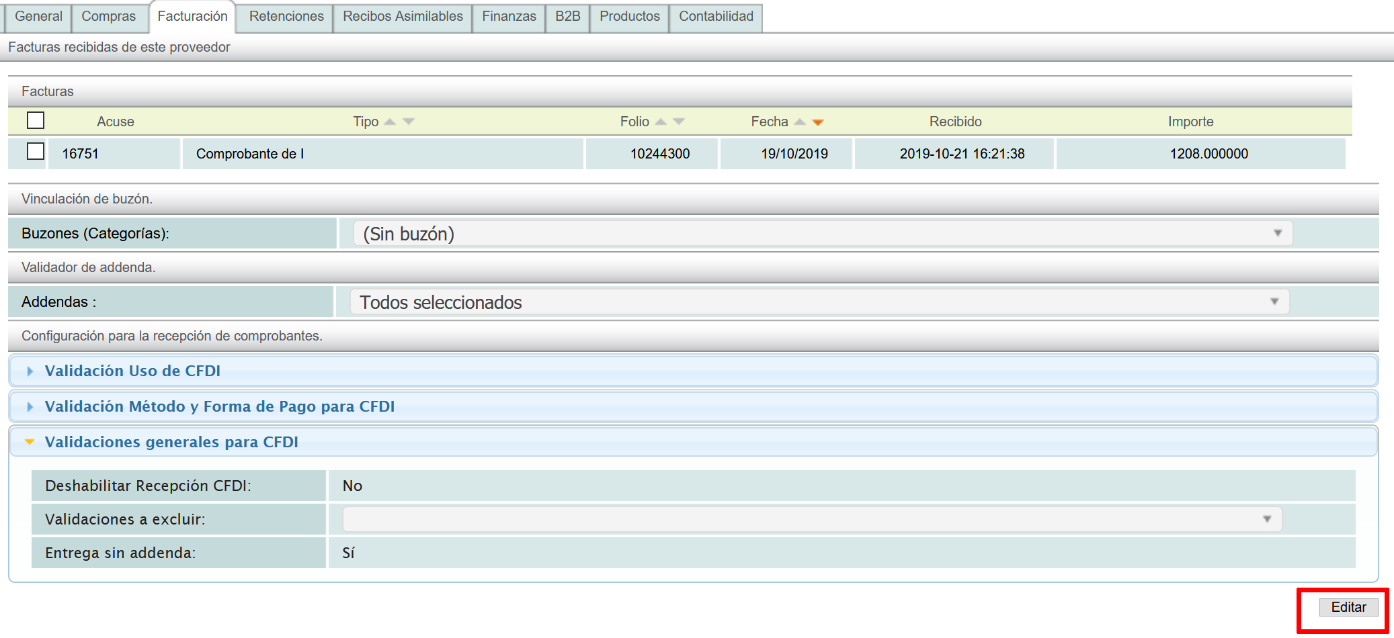Sort Folio column descending arrow
The width and height of the screenshot is (1394, 638).
click(x=679, y=122)
